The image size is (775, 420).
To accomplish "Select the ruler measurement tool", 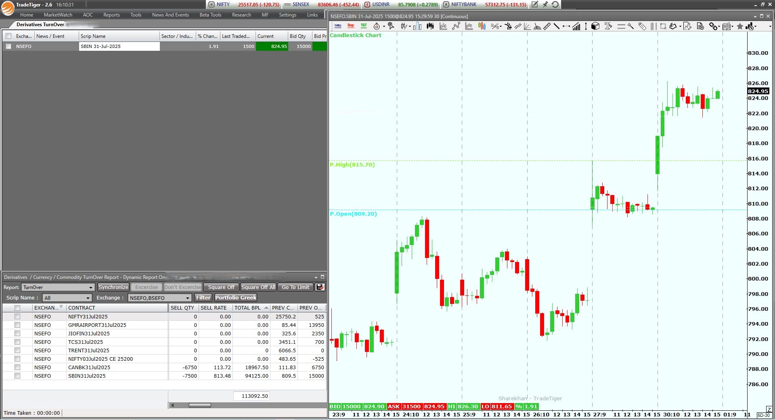I will [x=547, y=26].
